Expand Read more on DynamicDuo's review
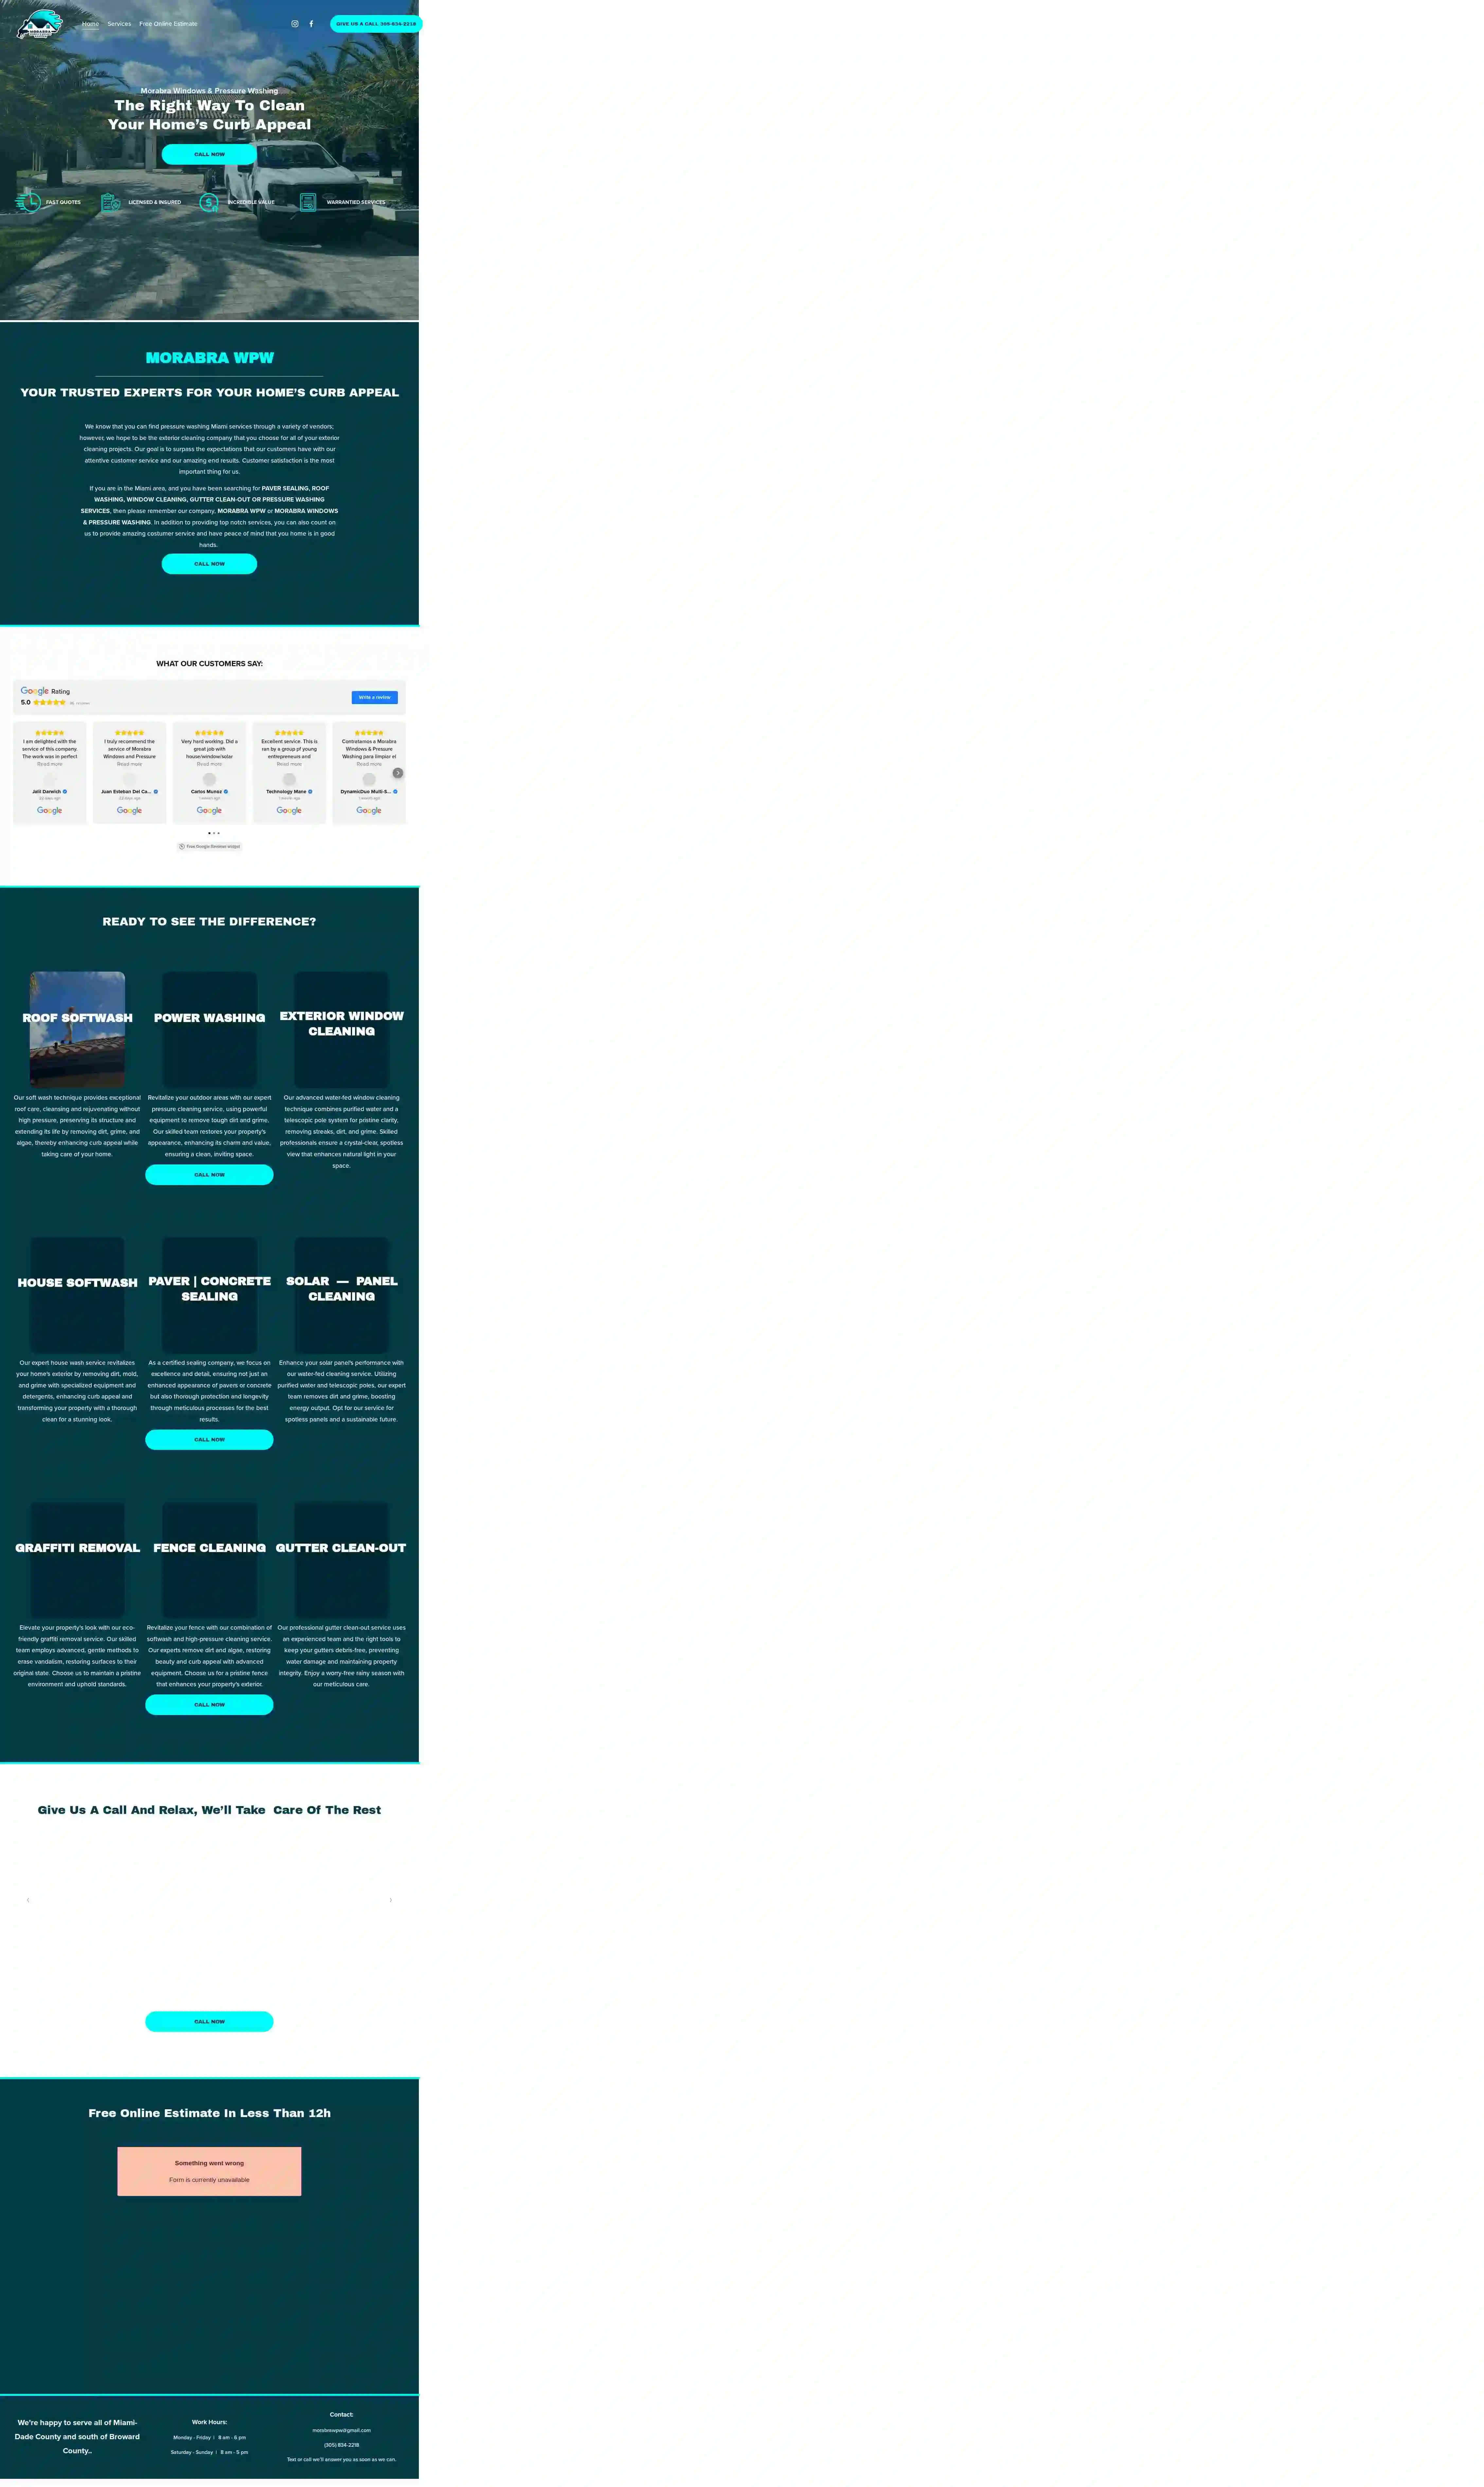The width and height of the screenshot is (1484, 2487). 369,764
